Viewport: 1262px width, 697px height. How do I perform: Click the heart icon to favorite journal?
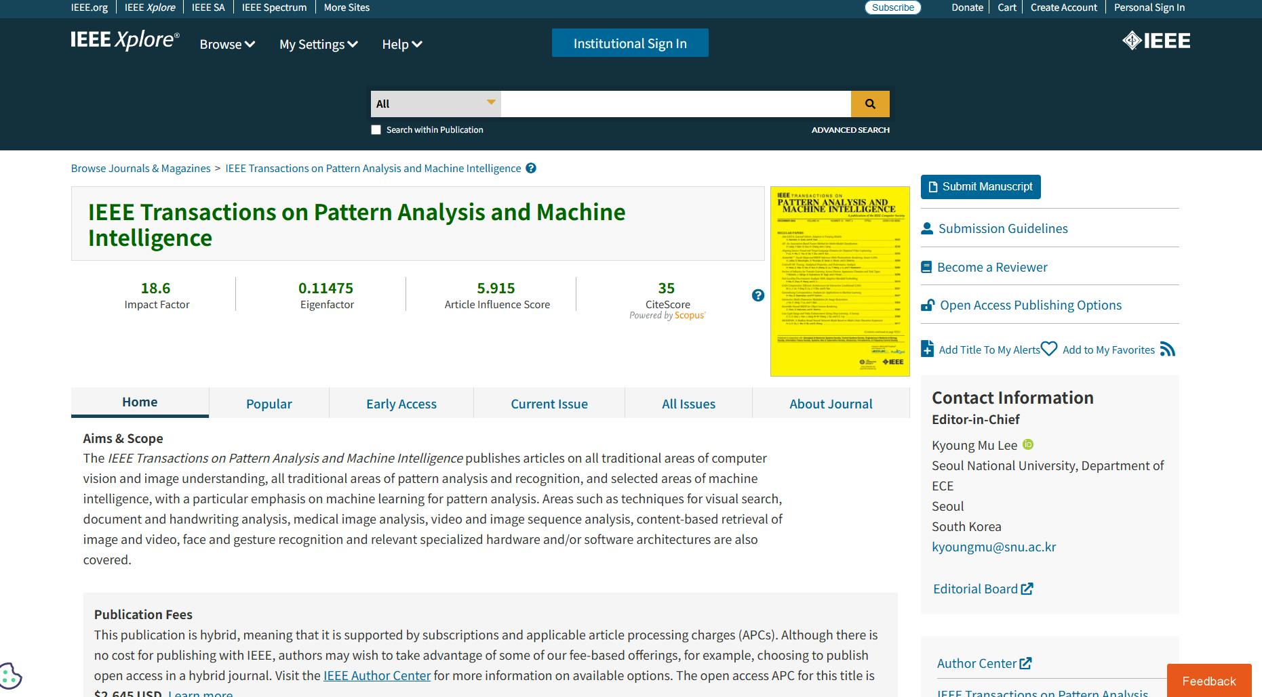pos(1049,348)
